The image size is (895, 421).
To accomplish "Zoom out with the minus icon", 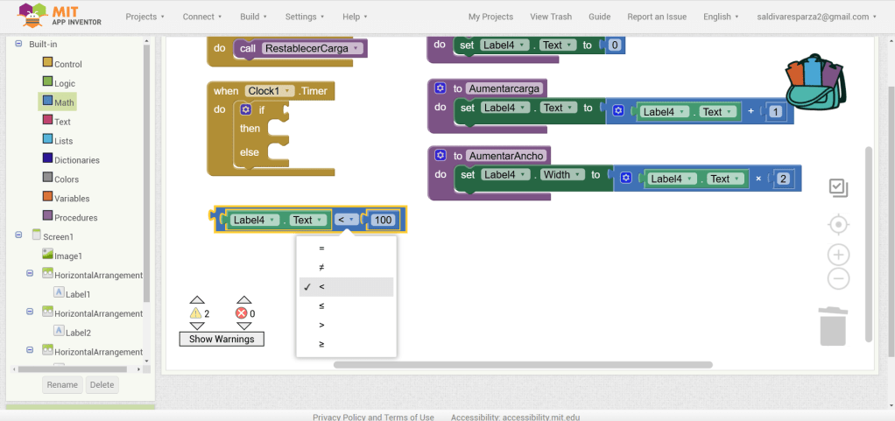I will [838, 278].
